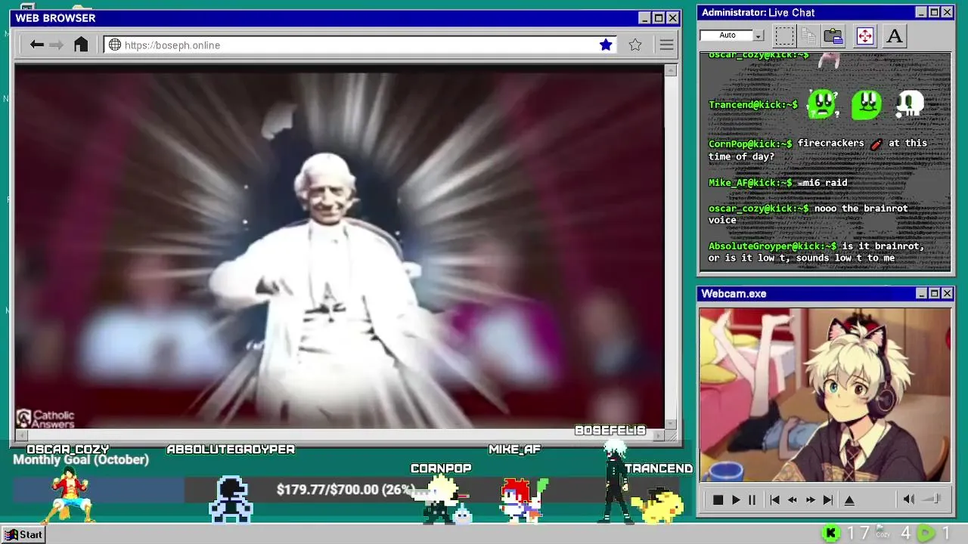Click the globe icon beside the URL
This screenshot has height=544, width=968.
point(115,45)
